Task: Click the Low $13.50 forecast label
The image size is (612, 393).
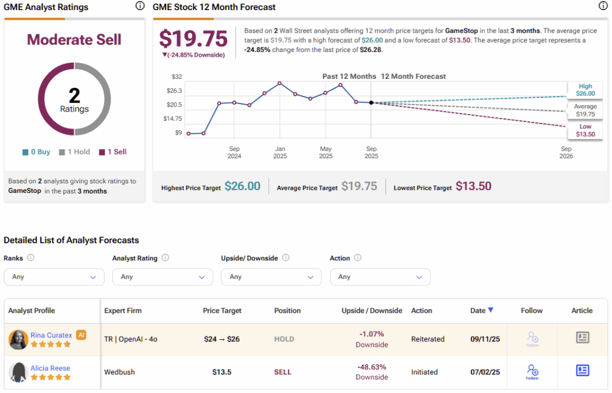Action: point(585,131)
